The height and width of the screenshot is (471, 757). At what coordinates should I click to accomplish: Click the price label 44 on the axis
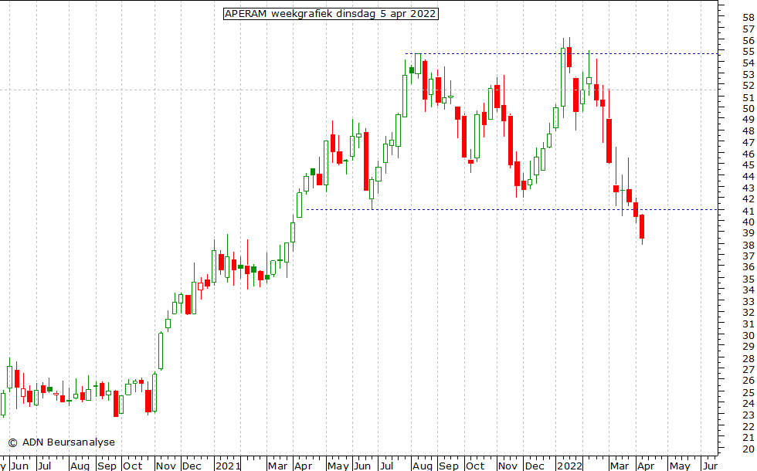(x=749, y=177)
